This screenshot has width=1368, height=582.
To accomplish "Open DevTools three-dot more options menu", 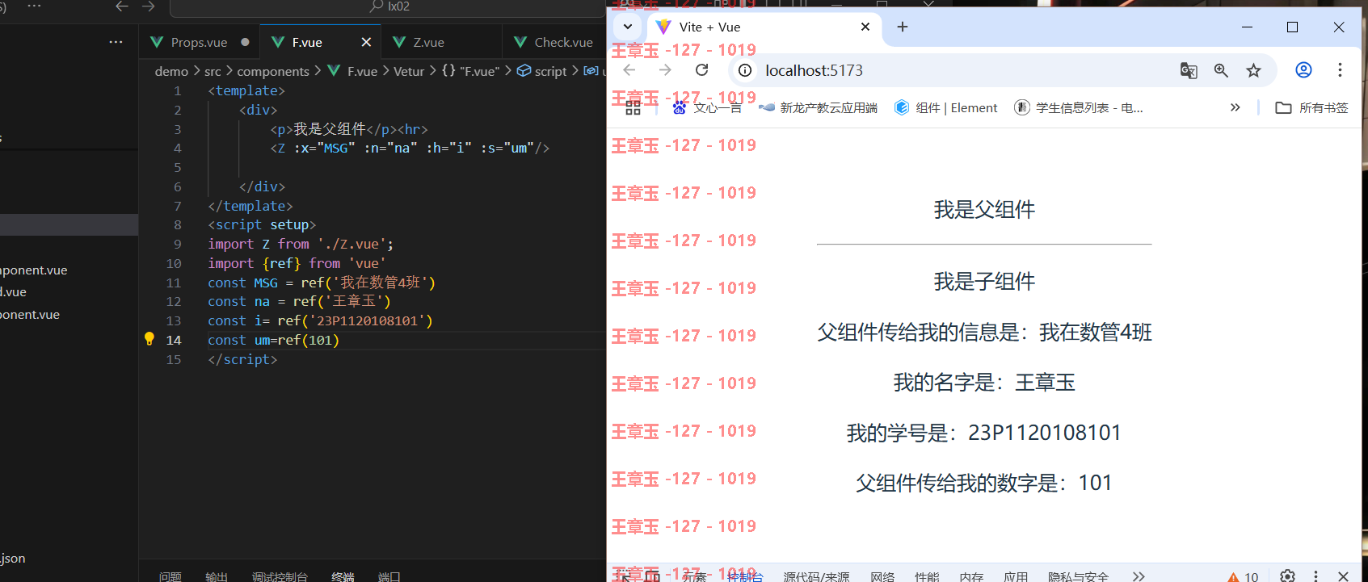I will pos(1315,576).
